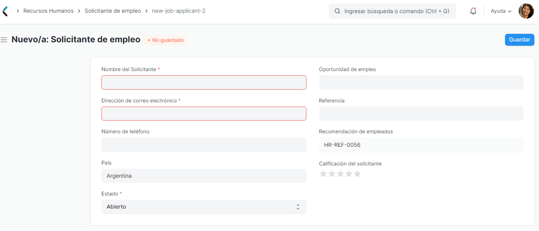The image size is (539, 231).
Task: Click new-job-applicant-2 breadcrumb
Action: tap(179, 11)
